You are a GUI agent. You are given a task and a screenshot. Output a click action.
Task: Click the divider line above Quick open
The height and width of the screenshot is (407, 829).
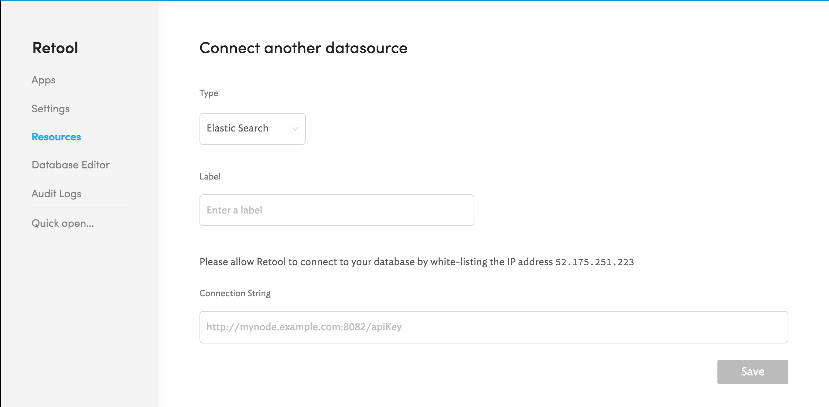coord(79,208)
